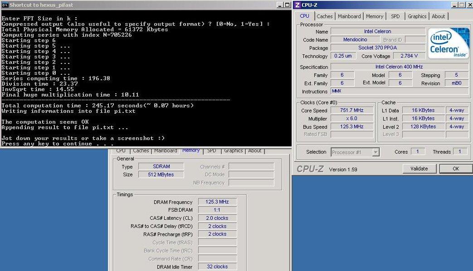Click the Intel Celeron inside logo
Image resolution: width=473 pixels, height=271 pixels.
pos(448,43)
